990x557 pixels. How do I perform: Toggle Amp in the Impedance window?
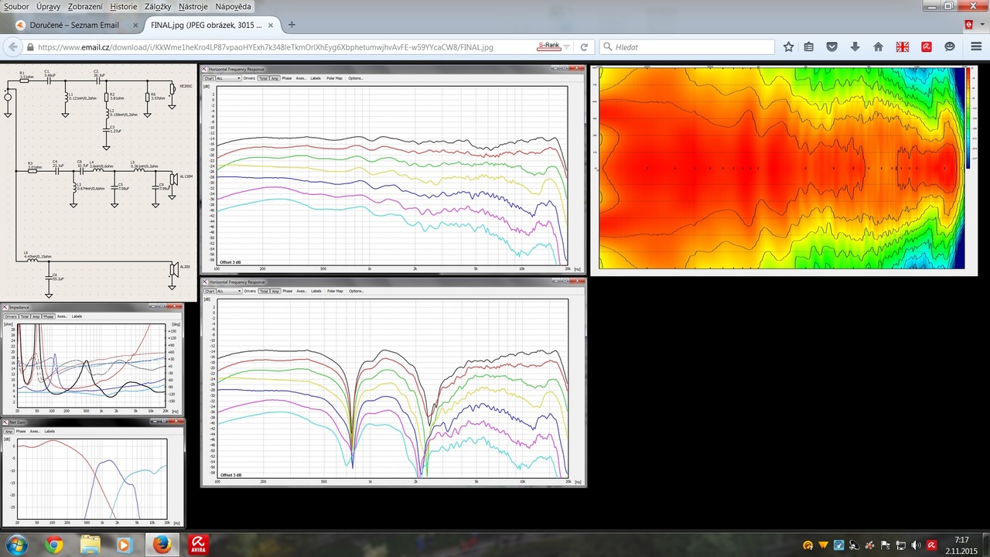click(x=36, y=316)
